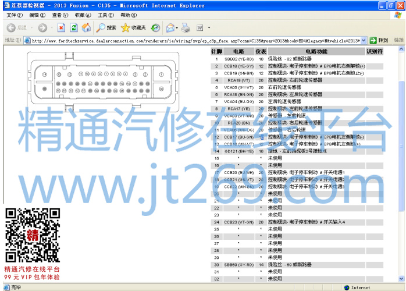This screenshot has height=291, width=406.
Task: Click circuit cell CCB23 (VT-GN)
Action: click(x=238, y=222)
